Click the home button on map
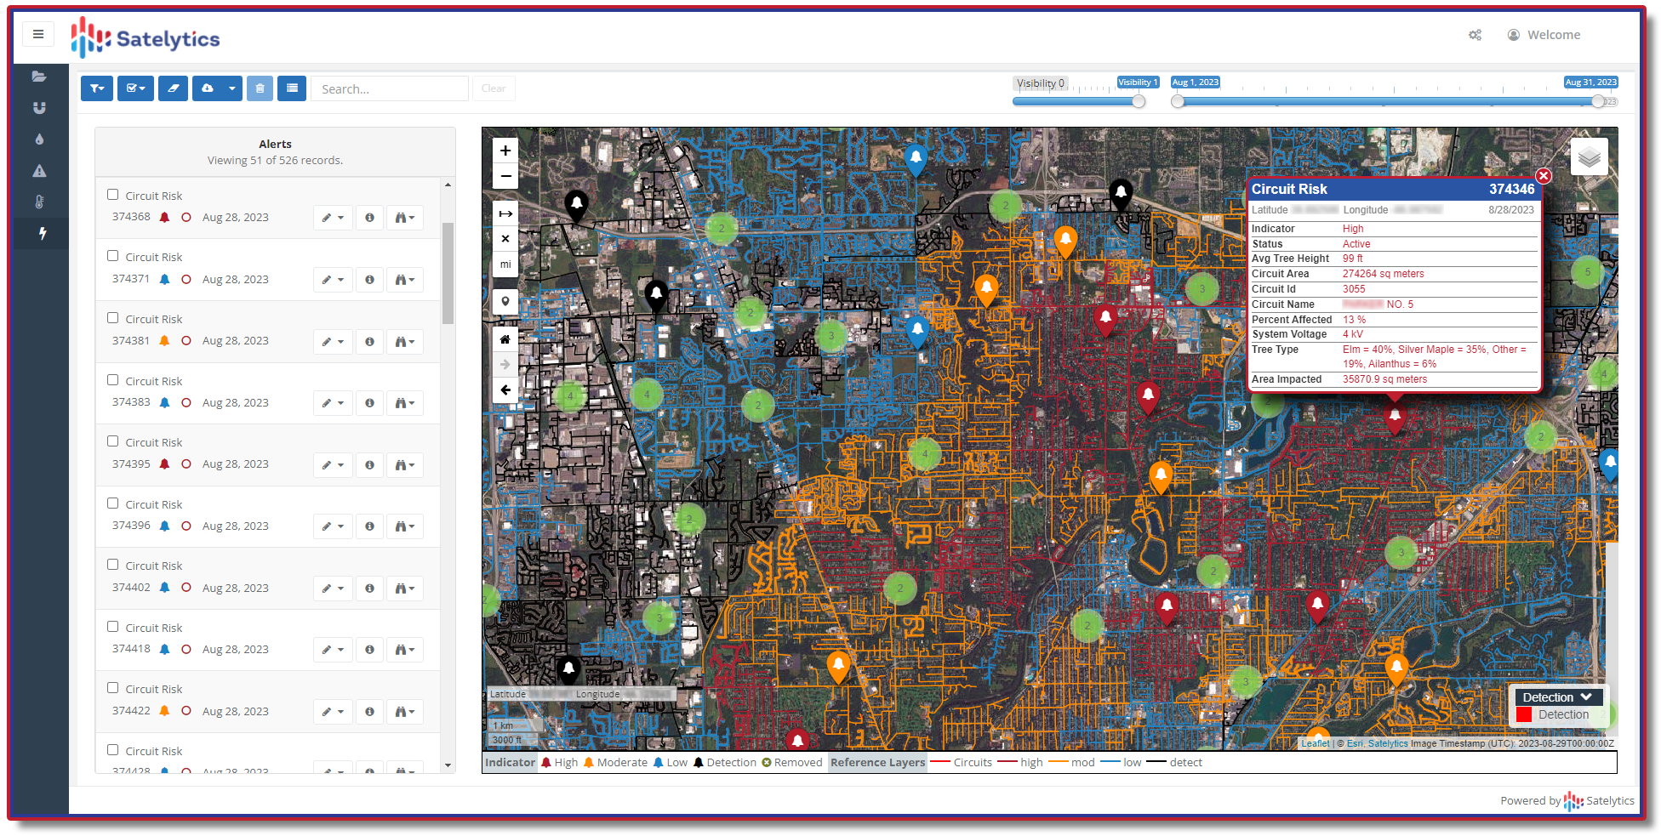 click(505, 339)
